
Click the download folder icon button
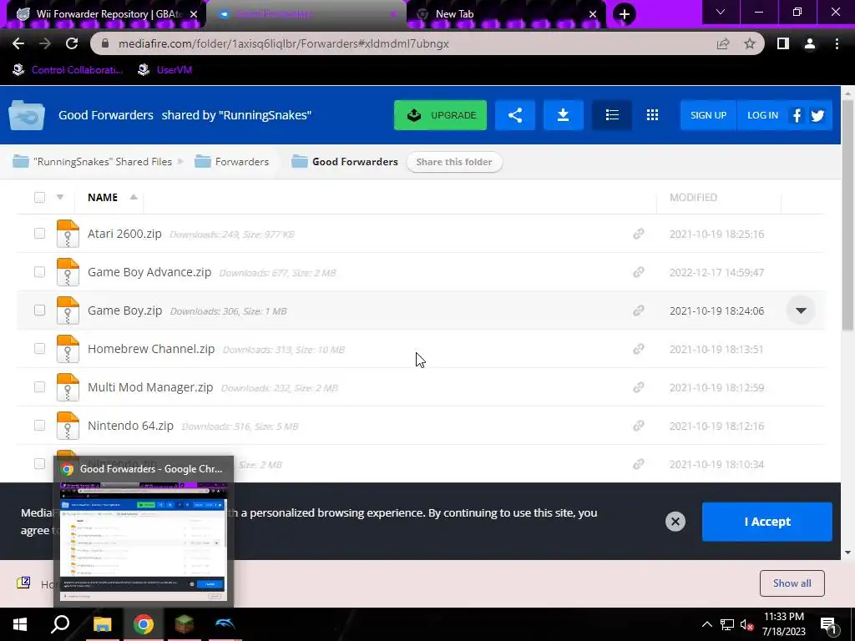(x=564, y=115)
